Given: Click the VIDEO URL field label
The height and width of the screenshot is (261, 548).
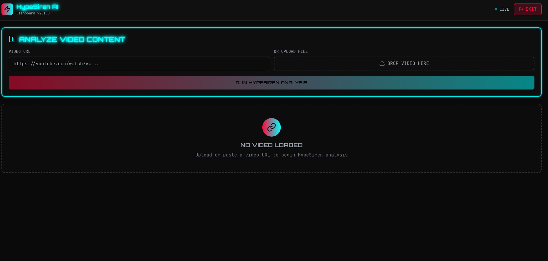Looking at the screenshot, I should [20, 51].
